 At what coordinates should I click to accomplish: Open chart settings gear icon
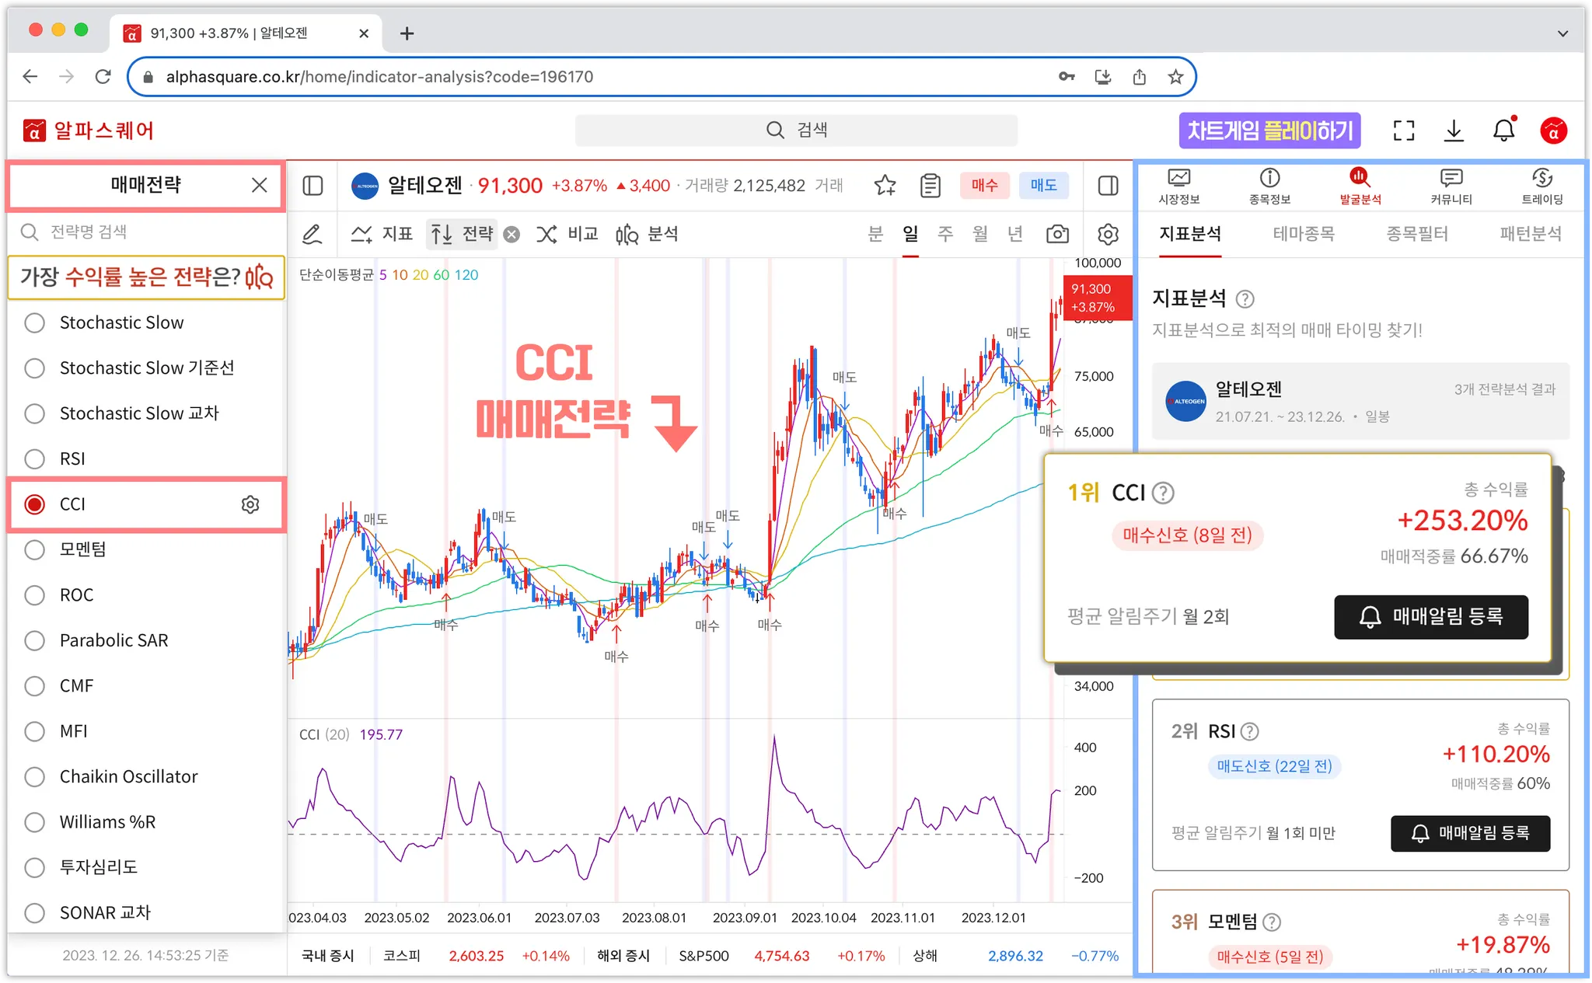point(1108,234)
